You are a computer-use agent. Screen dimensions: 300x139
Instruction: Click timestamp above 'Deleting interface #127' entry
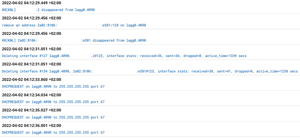(x=32, y=49)
